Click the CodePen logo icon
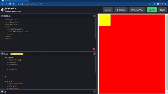 click(3, 10)
